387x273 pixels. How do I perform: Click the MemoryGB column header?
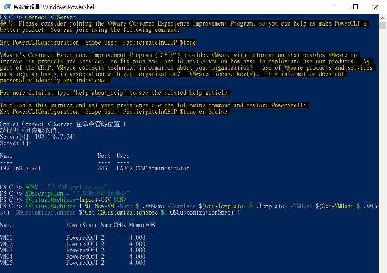(142, 225)
